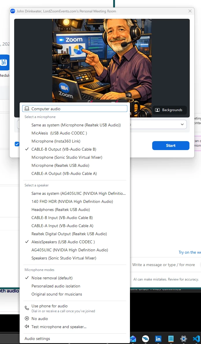Select Original sound for musicians mode

pyautogui.click(x=75, y=294)
